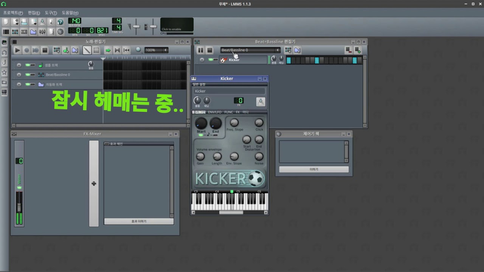
Task: Switch to ENV/LFO tab in Kicker
Action: pos(215,112)
